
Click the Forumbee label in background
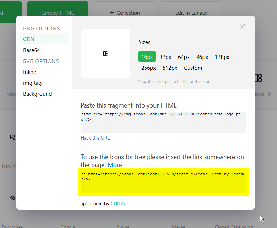coord(12,226)
